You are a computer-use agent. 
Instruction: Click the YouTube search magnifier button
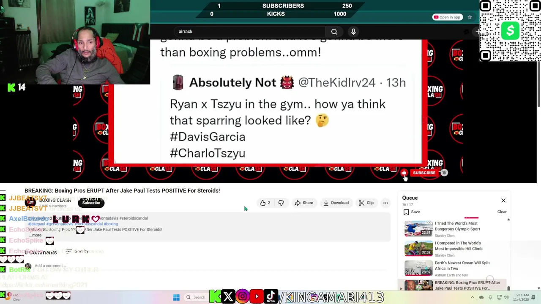tap(334, 32)
